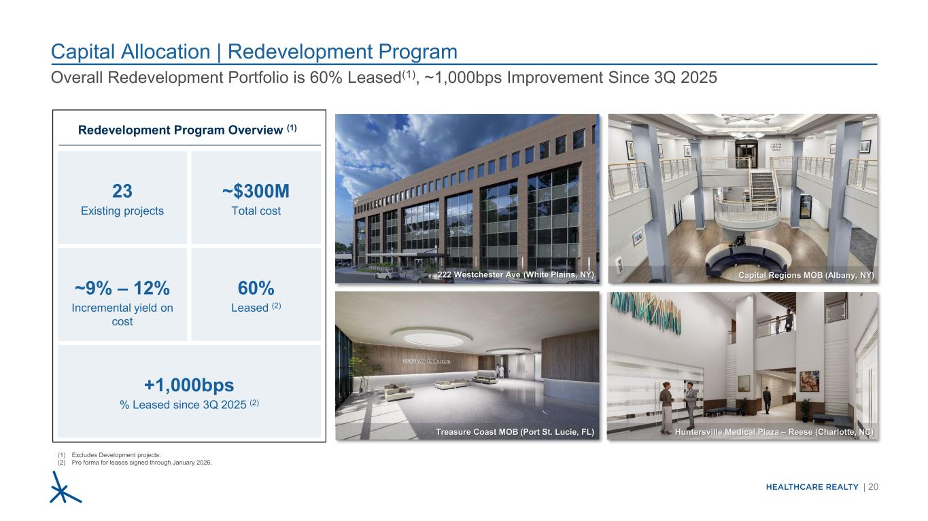Click the 'Treasure Coast MOB (Port St. Lucie, FL)' caption

515,432
